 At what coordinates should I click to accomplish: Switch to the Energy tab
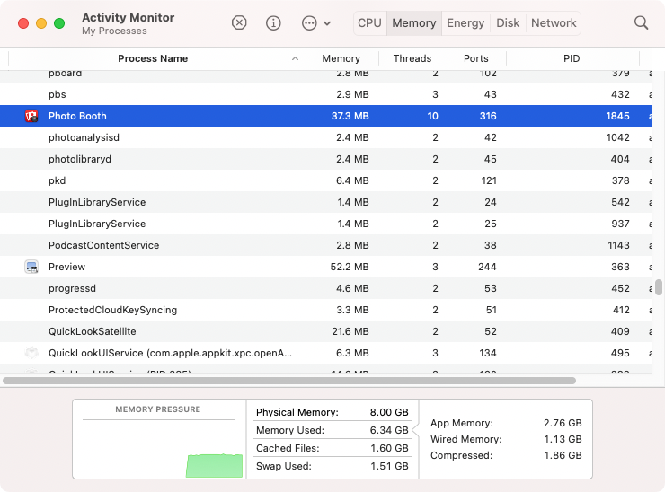point(465,22)
